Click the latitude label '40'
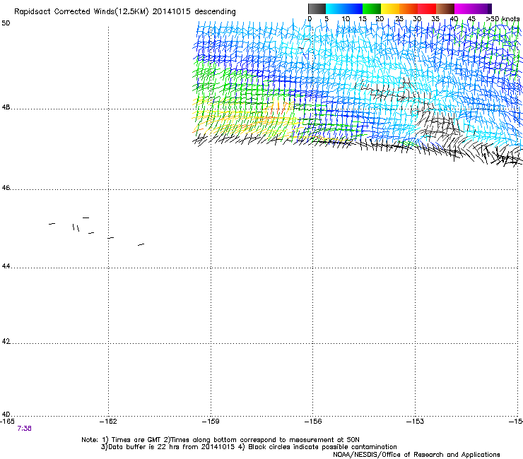523x459 pixels. pyautogui.click(x=6, y=415)
